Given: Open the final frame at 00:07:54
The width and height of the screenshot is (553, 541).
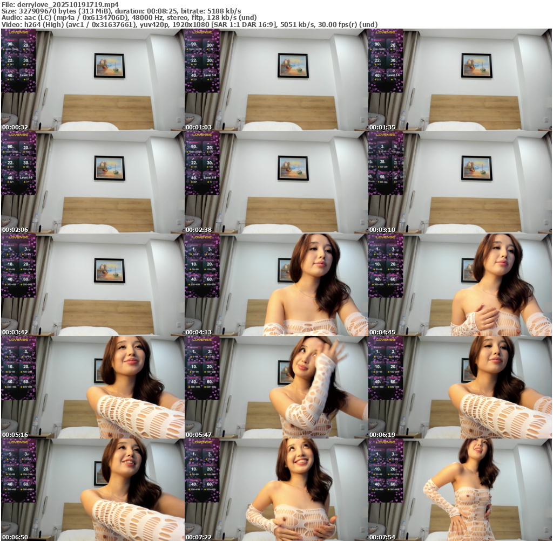Looking at the screenshot, I should (460, 490).
